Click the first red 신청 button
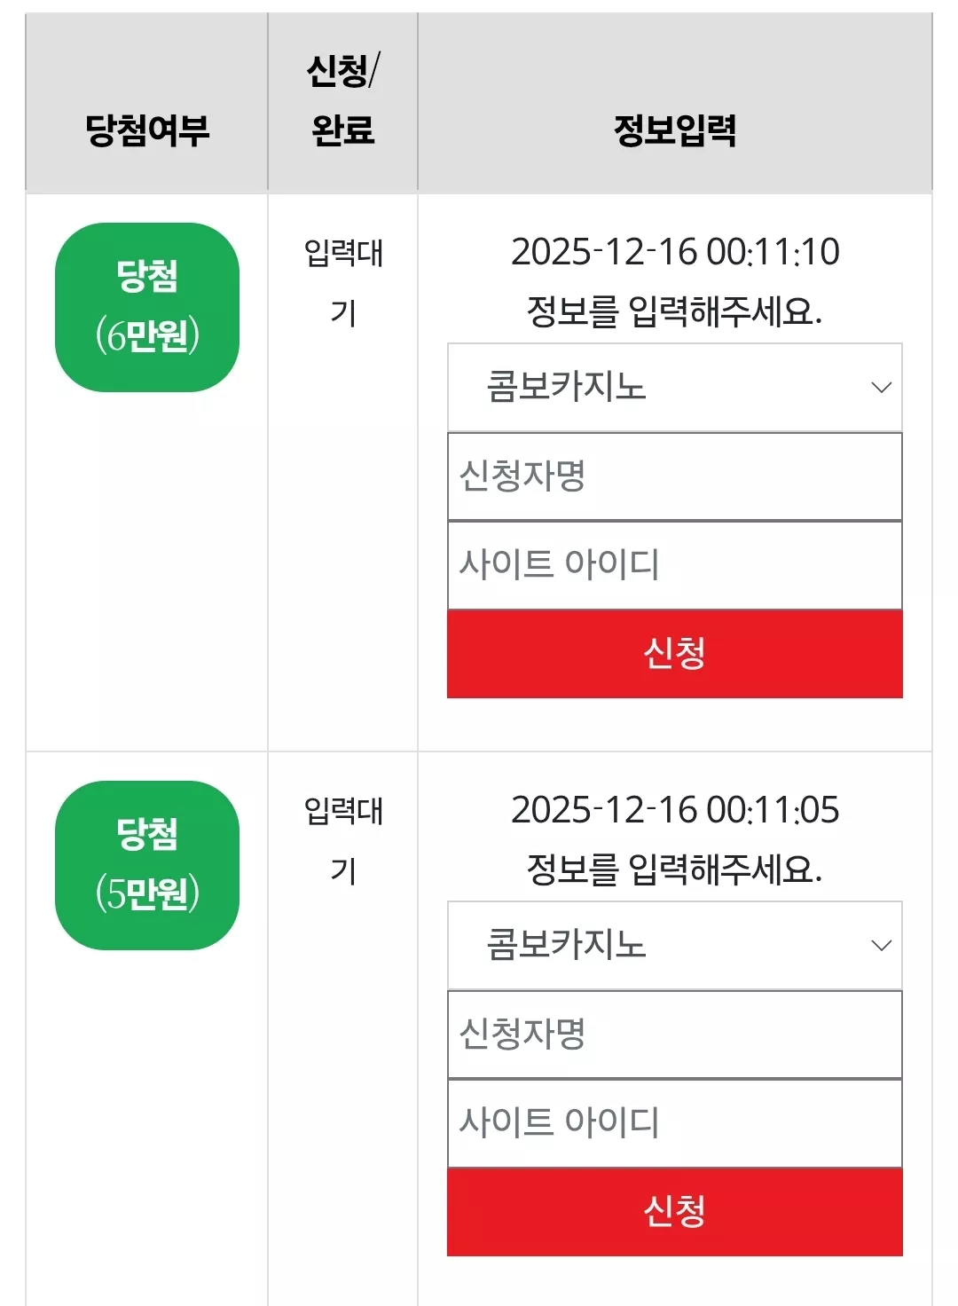 click(674, 654)
